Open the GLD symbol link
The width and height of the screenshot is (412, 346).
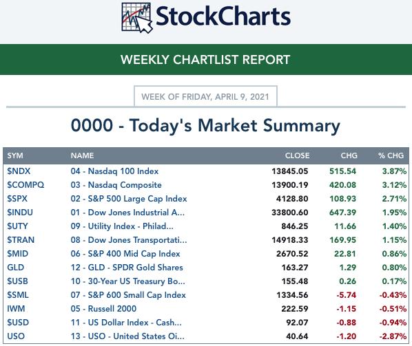(16, 268)
